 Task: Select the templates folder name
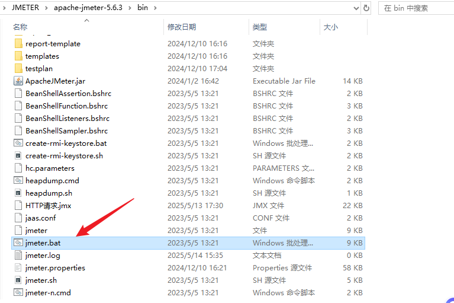point(42,56)
